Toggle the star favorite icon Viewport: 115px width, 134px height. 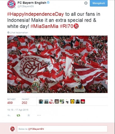click(29, 115)
